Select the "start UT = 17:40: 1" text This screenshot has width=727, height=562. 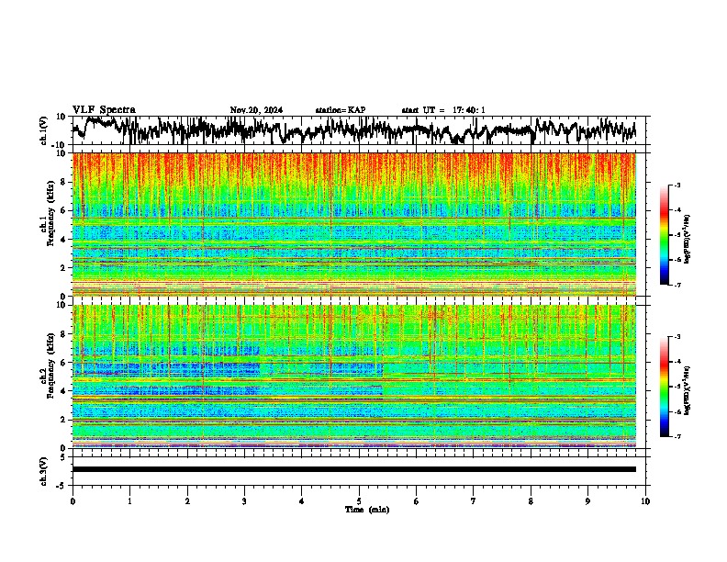pyautogui.click(x=443, y=110)
